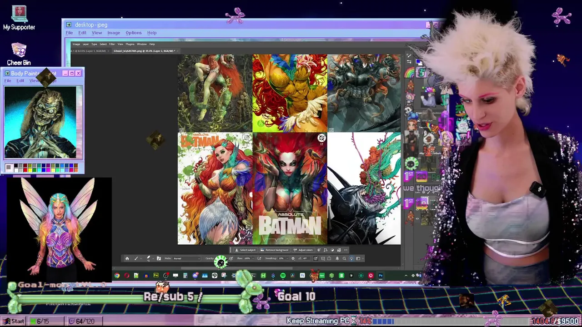Toggle pressure for opacity button
This screenshot has height=327, width=582.
click(x=231, y=258)
